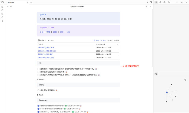
Task: Toggle the right sidebar panel icon
Action: pyautogui.click(x=151, y=2)
